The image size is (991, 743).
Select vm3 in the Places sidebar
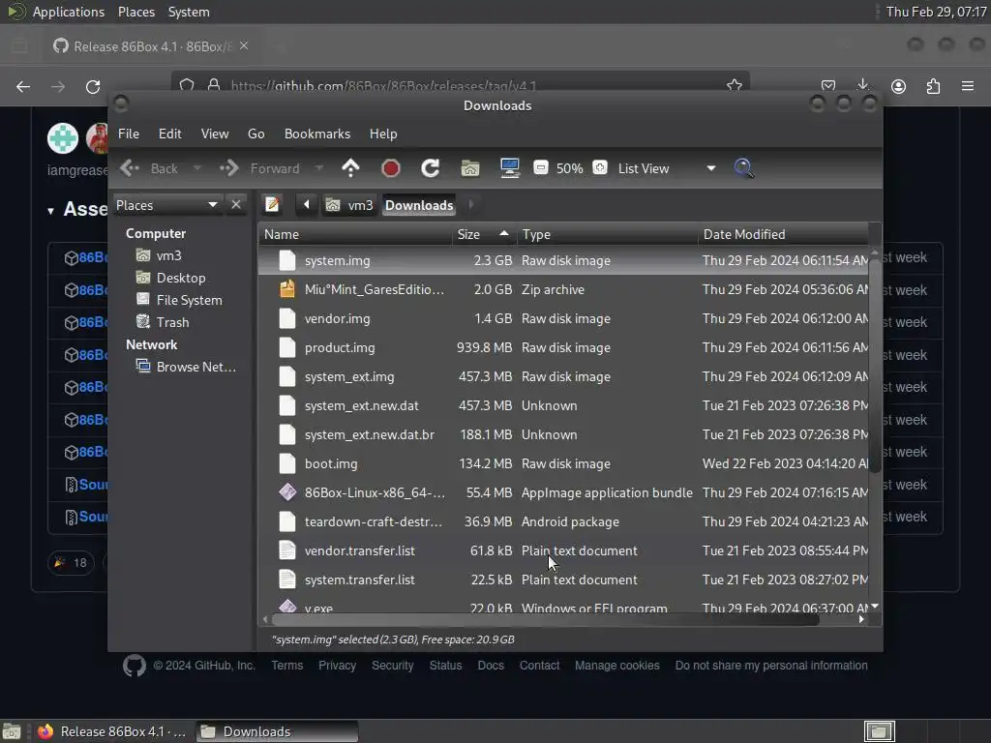click(168, 255)
